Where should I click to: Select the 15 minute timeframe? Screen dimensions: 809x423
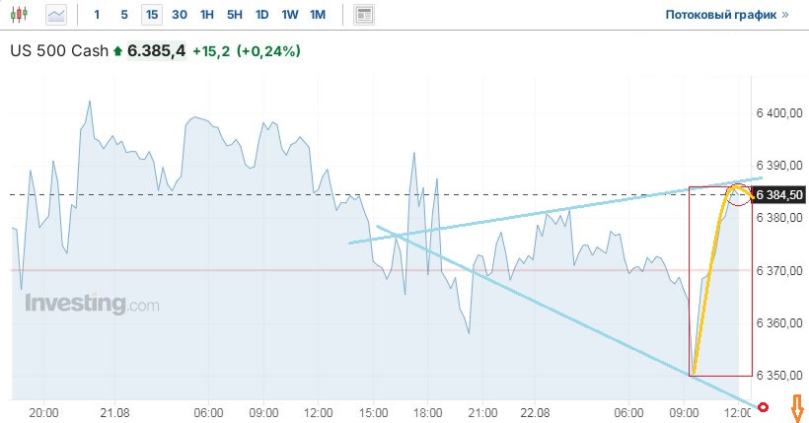point(151,15)
